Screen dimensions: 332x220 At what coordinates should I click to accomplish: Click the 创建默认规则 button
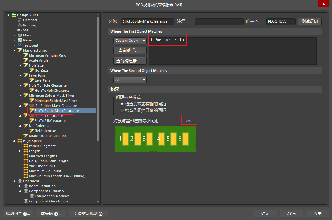pos(88,213)
